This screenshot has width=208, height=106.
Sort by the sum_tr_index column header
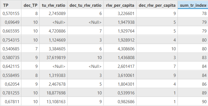(193, 5)
